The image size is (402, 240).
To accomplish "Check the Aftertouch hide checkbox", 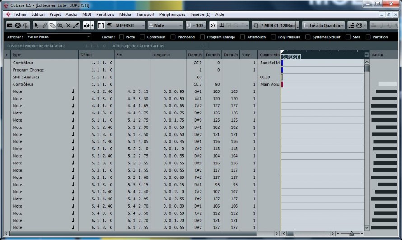I will [243, 37].
